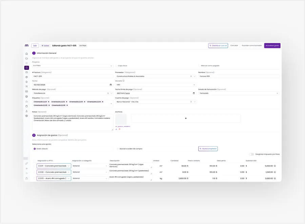Expand the Proyecto dropdown showing Eco Plaza
Screen dimensions: 305x224
coord(73,66)
